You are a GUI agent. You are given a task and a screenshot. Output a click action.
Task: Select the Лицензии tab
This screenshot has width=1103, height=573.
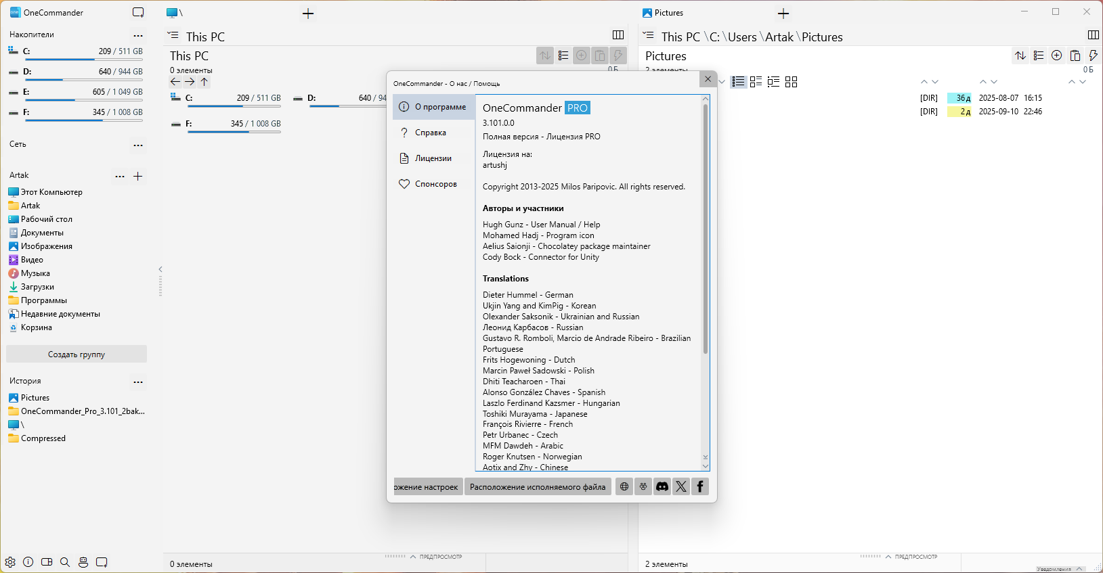click(x=434, y=158)
